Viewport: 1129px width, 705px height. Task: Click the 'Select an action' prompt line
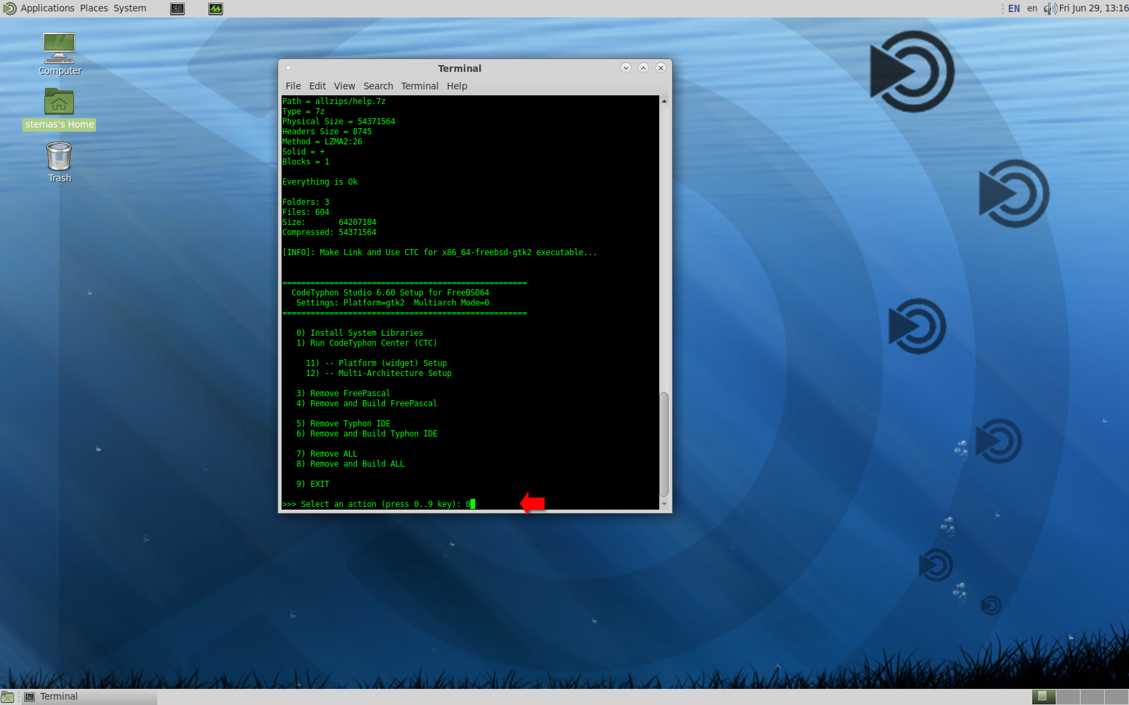pos(378,504)
